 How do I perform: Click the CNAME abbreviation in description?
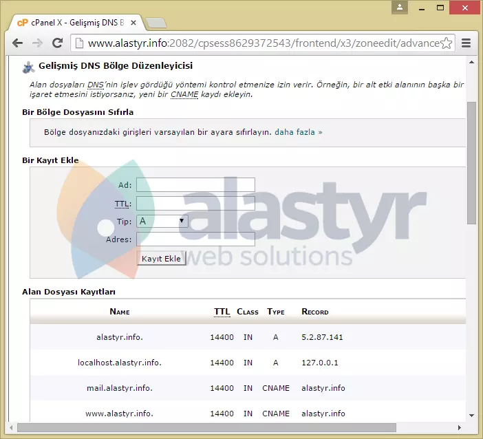coord(184,94)
